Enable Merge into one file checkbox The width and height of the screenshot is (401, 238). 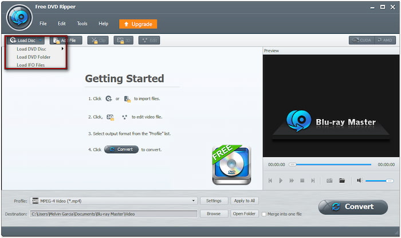(x=264, y=214)
